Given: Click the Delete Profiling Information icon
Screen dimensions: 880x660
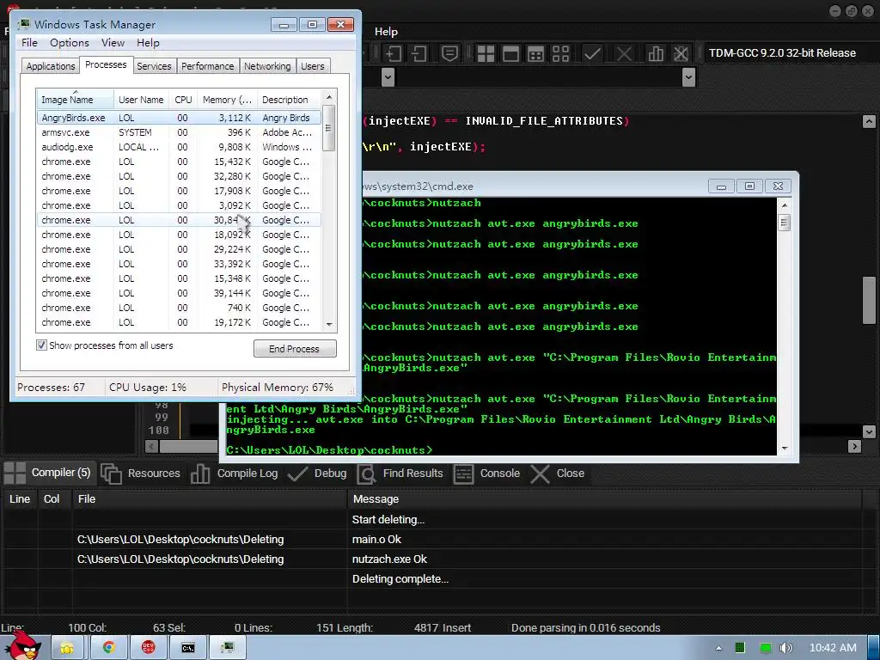Looking at the screenshot, I should pyautogui.click(x=681, y=53).
